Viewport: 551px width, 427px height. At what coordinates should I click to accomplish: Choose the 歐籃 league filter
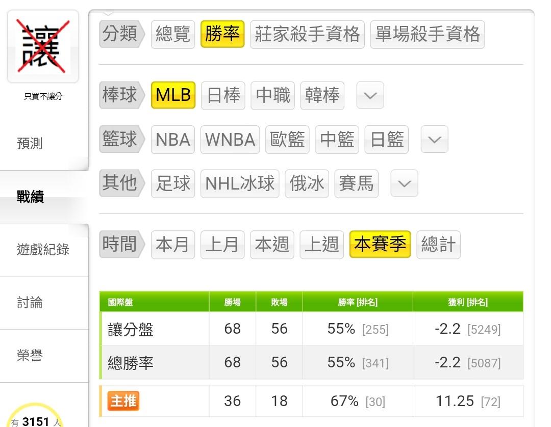coord(287,140)
